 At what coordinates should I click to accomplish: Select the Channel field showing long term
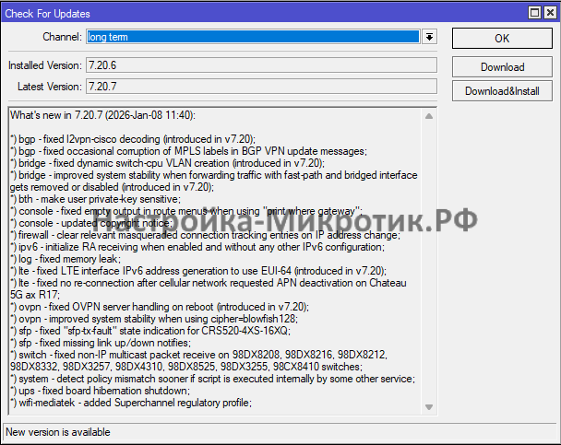pyautogui.click(x=253, y=37)
